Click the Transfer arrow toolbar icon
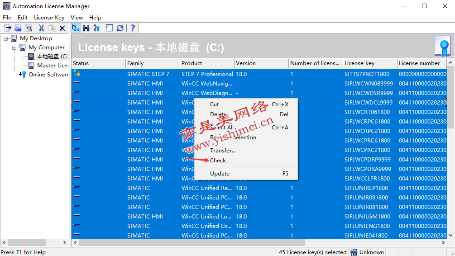This screenshot has height=256, width=455. 8,28
